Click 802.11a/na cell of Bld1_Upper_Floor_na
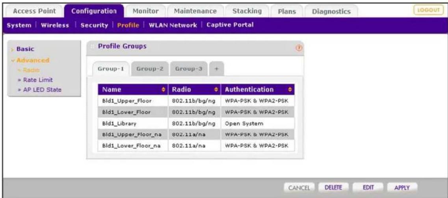This screenshot has width=448, height=198. [194, 134]
